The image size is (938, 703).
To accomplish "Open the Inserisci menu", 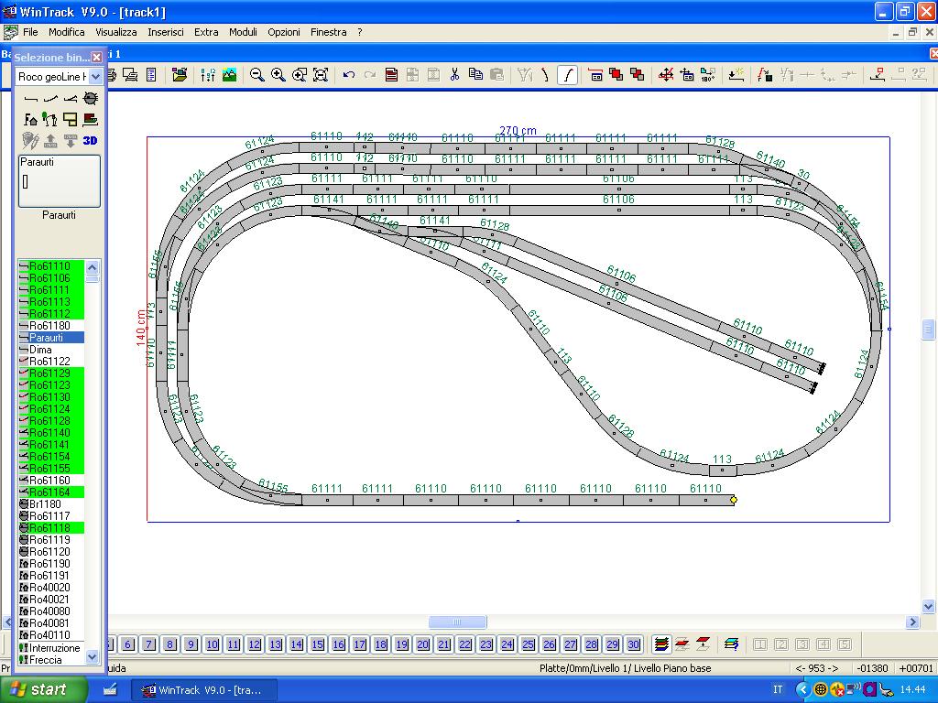I will pos(166,32).
